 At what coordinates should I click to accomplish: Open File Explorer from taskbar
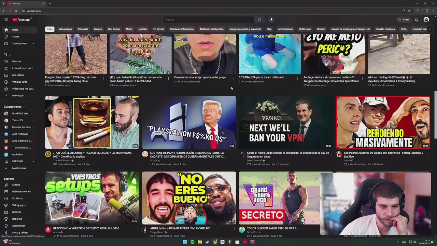tap(200, 242)
